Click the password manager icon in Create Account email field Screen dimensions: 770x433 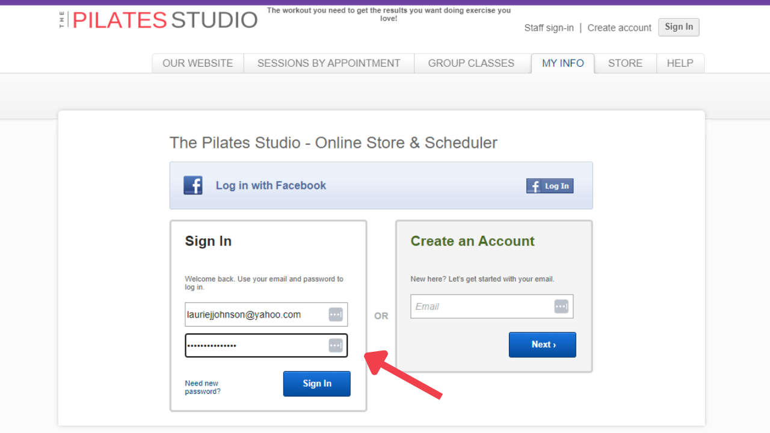[x=561, y=307]
